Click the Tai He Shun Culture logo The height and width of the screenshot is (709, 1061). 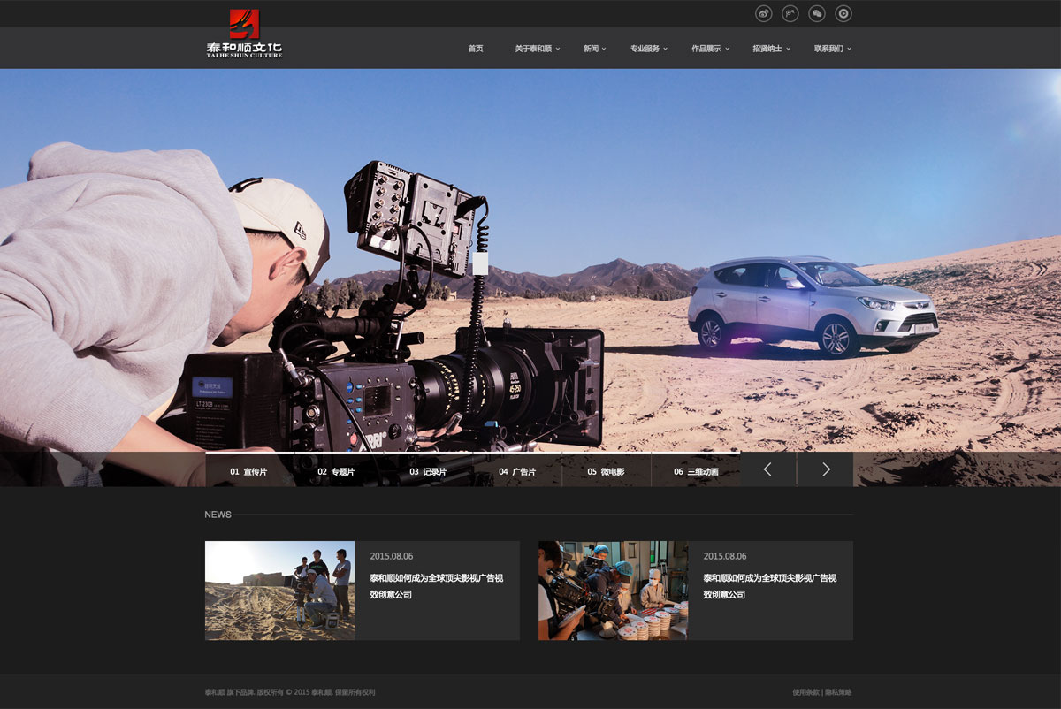point(244,34)
